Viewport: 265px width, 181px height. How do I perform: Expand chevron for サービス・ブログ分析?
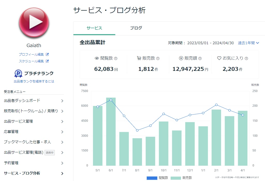(62, 174)
